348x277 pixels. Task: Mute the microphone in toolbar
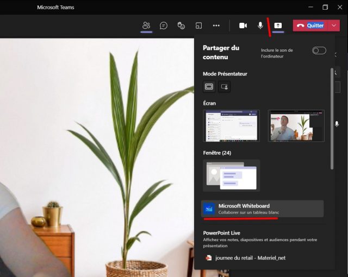(260, 26)
